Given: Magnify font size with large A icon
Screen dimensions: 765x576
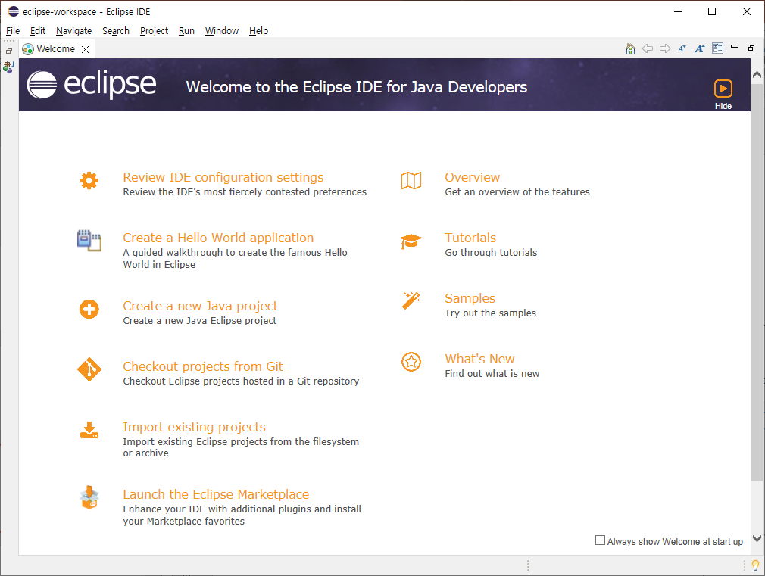Looking at the screenshot, I should tap(700, 48).
